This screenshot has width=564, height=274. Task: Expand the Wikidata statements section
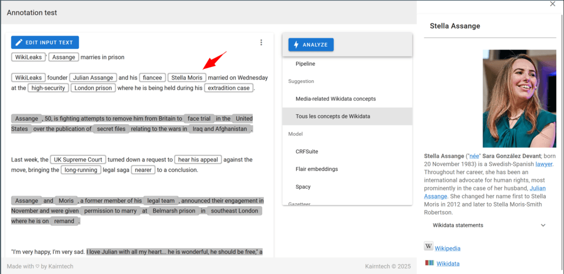click(x=490, y=225)
